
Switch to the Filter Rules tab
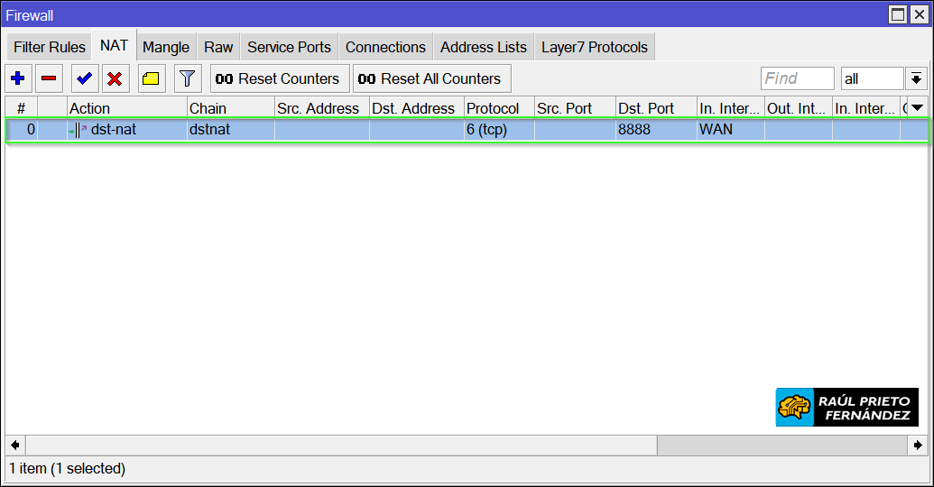pos(50,47)
